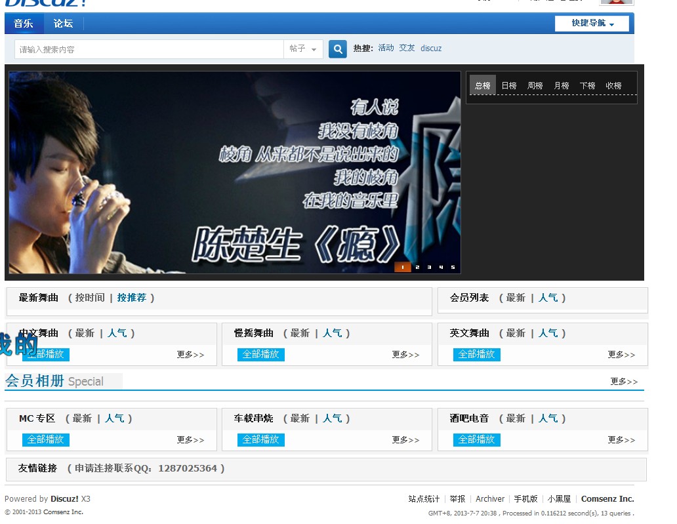
Task: Click hot search link discuz
Action: (431, 49)
